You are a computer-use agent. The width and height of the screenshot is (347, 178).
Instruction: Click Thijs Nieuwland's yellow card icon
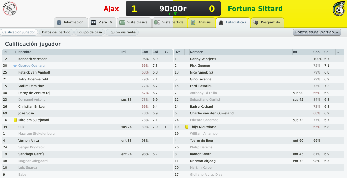(187, 127)
